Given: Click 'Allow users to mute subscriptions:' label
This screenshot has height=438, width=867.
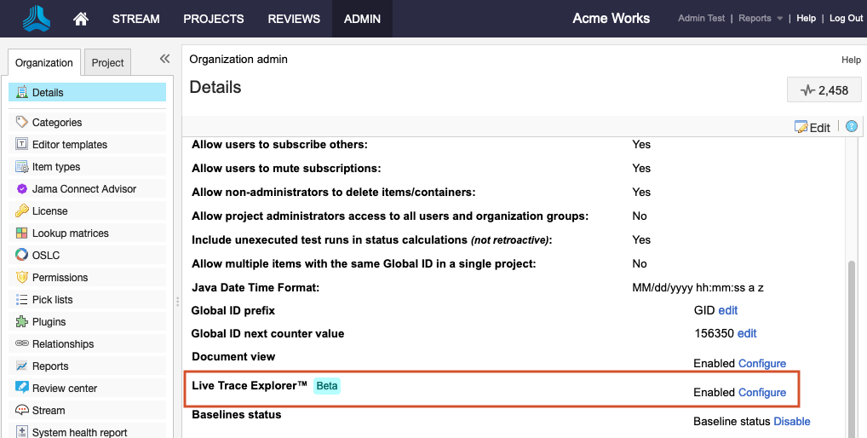Looking at the screenshot, I should coord(286,168).
